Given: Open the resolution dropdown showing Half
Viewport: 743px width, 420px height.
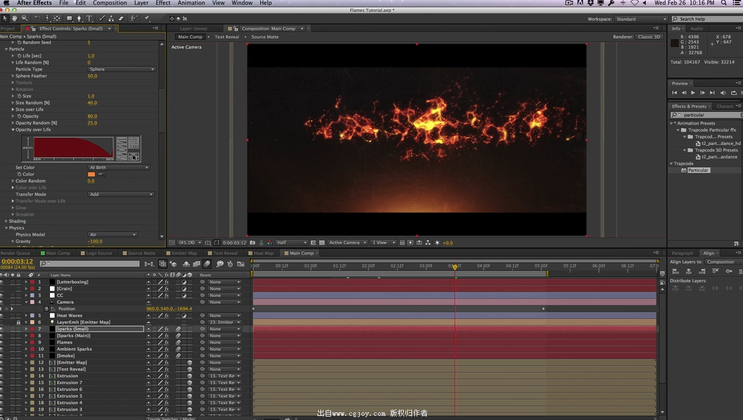Looking at the screenshot, I should (x=292, y=242).
